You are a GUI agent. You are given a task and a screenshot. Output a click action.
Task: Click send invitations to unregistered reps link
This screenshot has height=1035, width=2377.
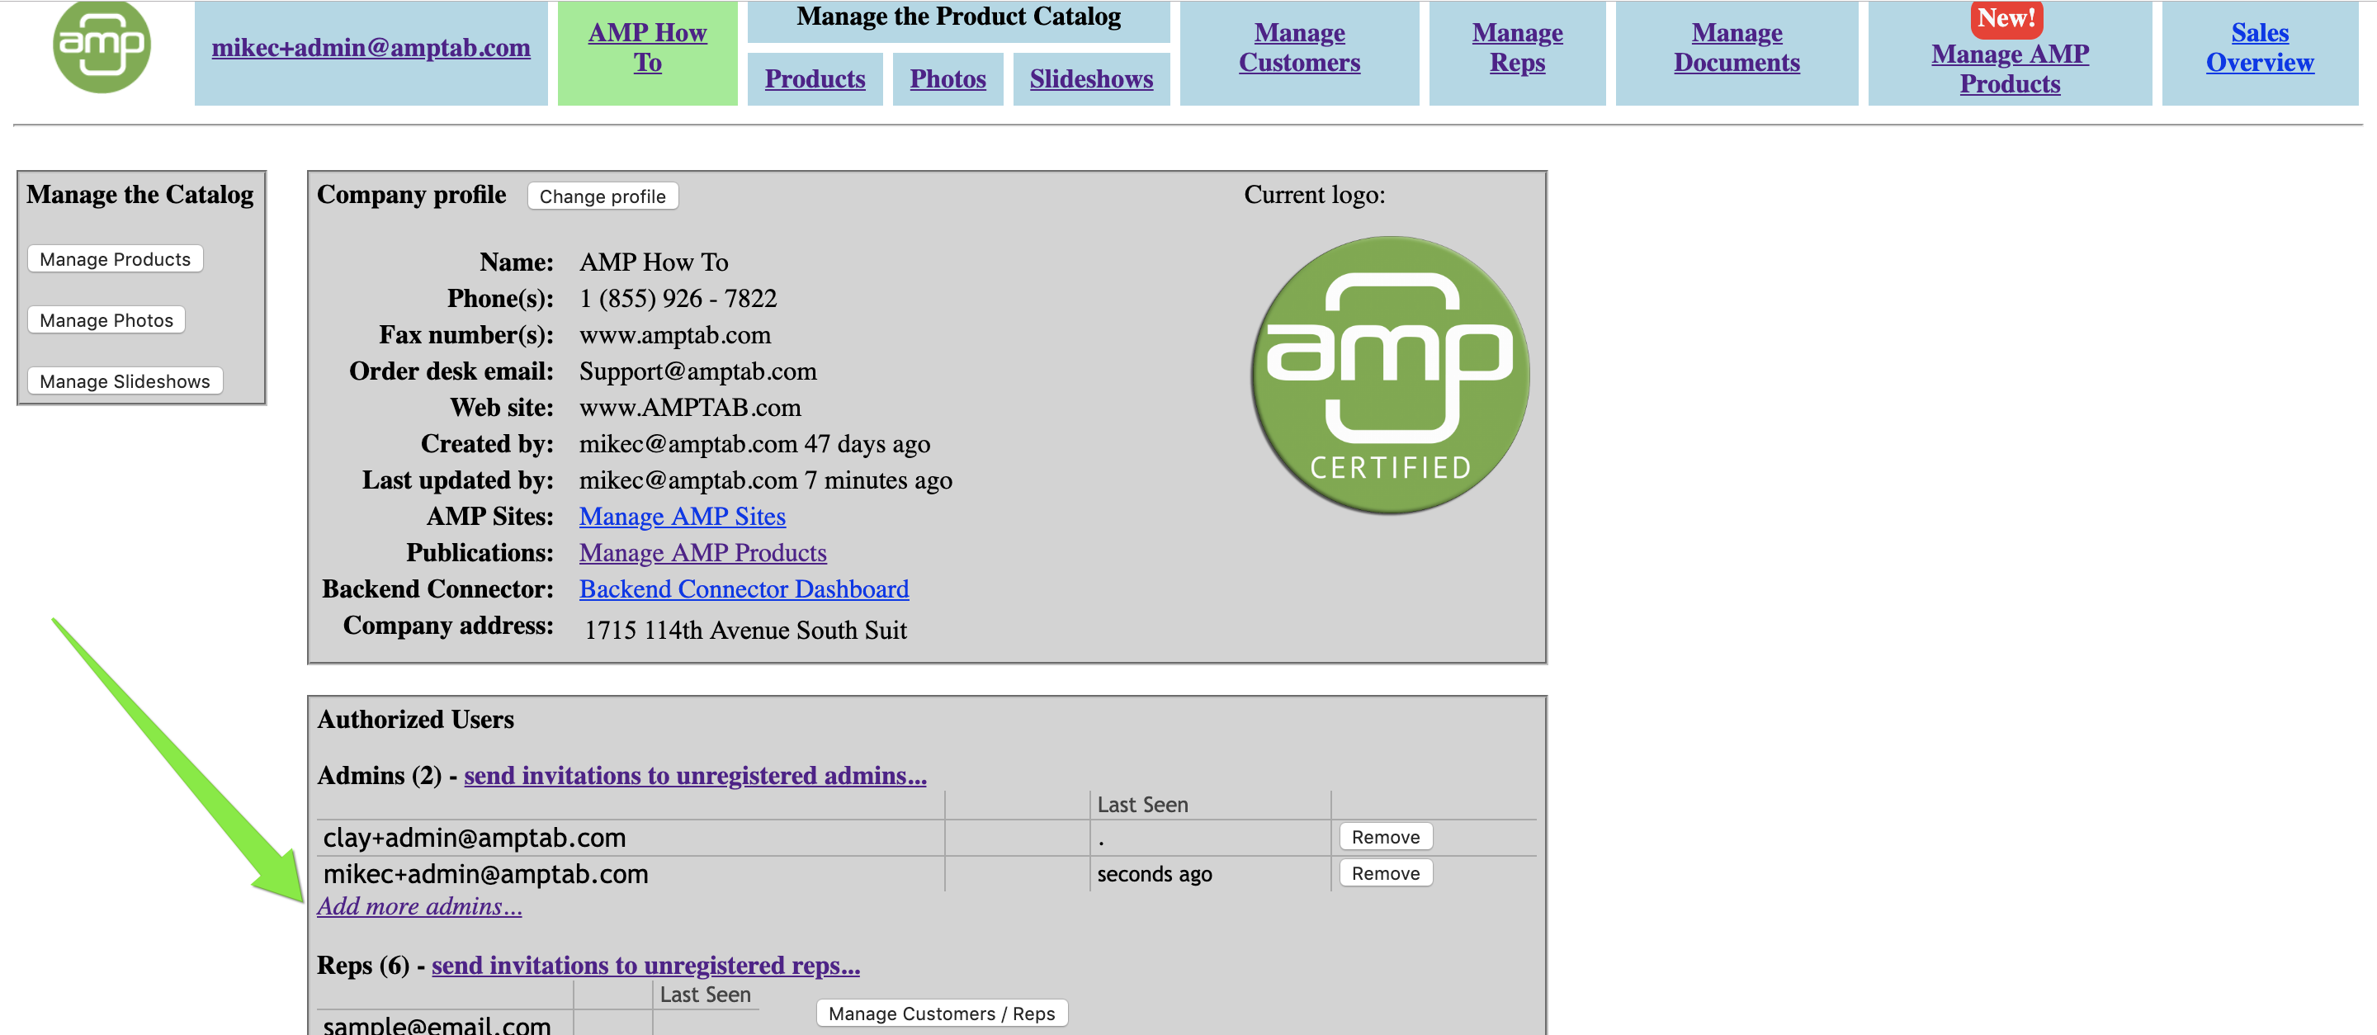click(645, 965)
